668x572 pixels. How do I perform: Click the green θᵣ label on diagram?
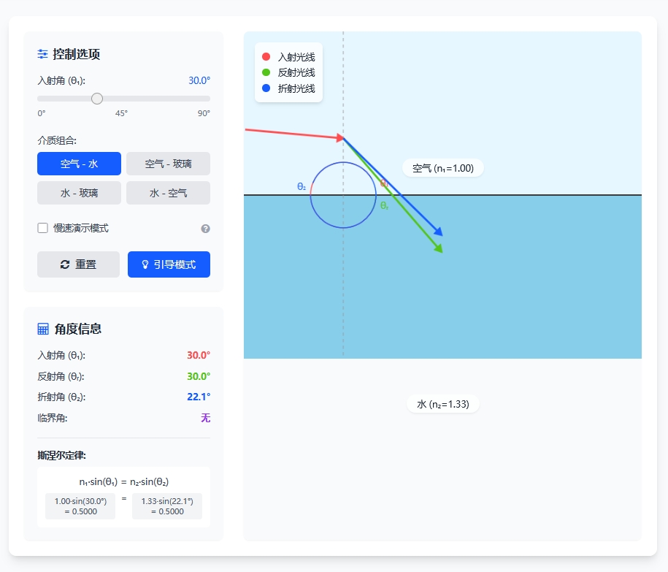384,206
